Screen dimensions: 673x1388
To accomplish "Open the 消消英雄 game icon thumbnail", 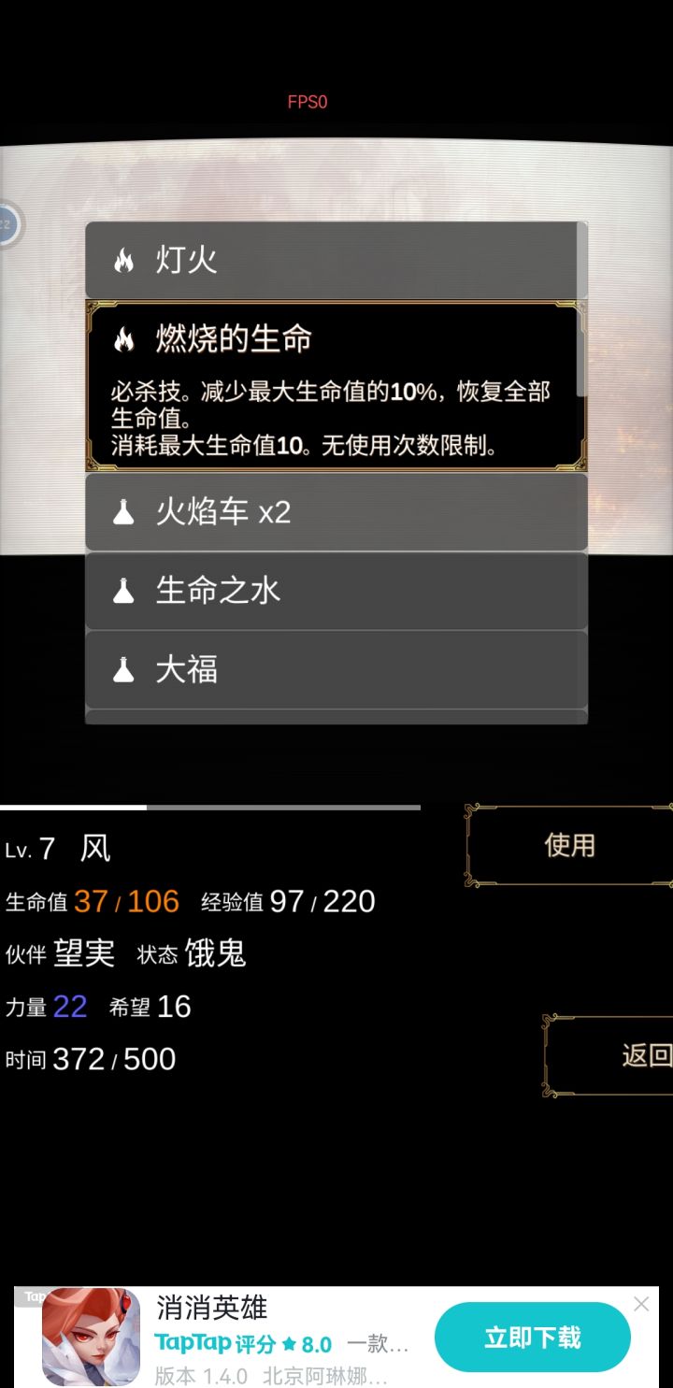I will [91, 1337].
